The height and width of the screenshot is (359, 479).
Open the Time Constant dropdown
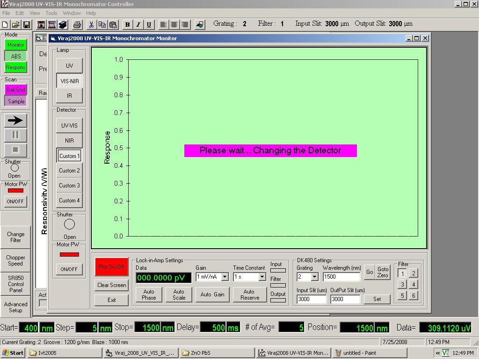click(262, 277)
